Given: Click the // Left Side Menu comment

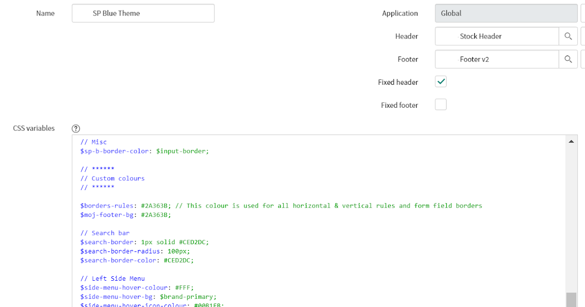Looking at the screenshot, I should pos(112,278).
